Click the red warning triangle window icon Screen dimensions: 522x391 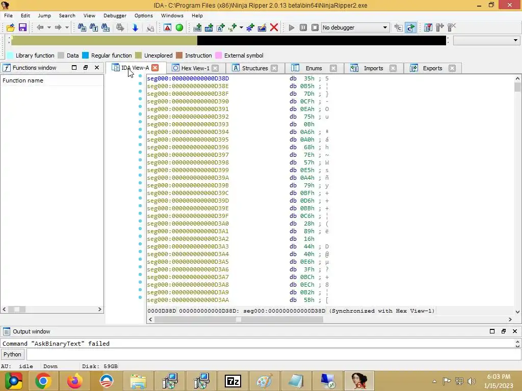167,27
